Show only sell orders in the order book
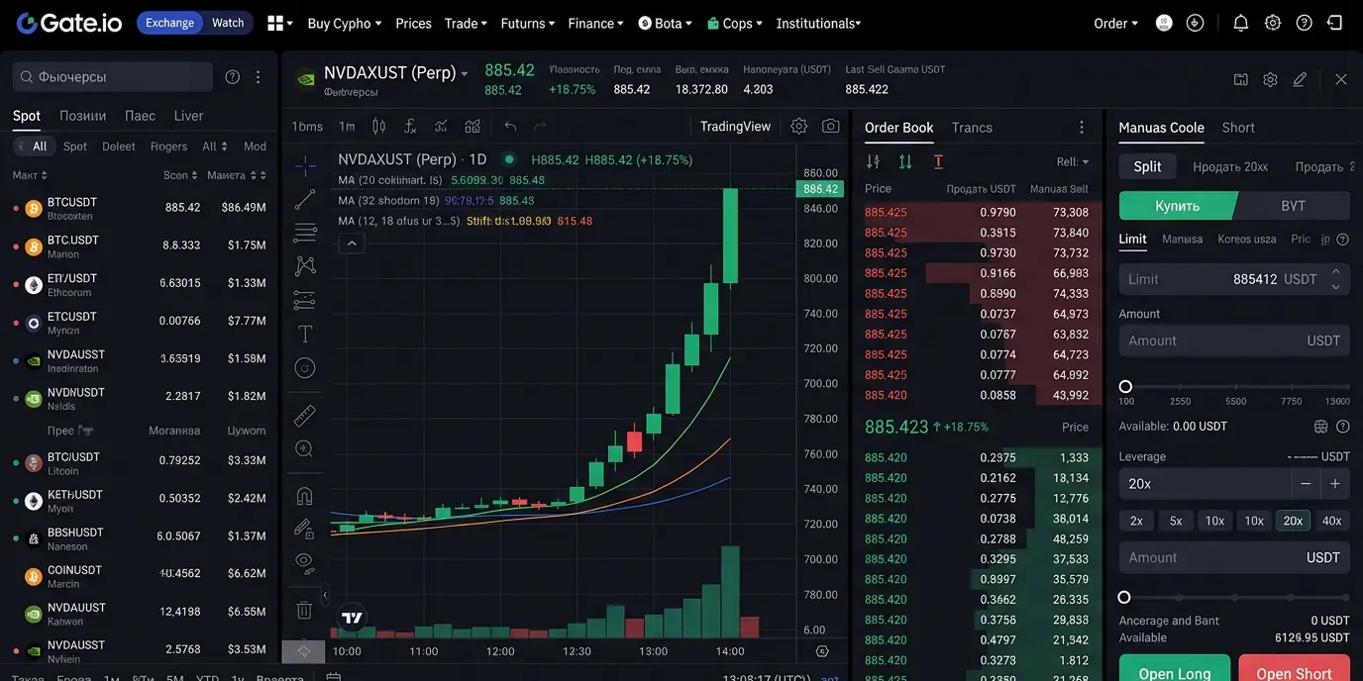This screenshot has height=681, width=1363. coord(938,161)
